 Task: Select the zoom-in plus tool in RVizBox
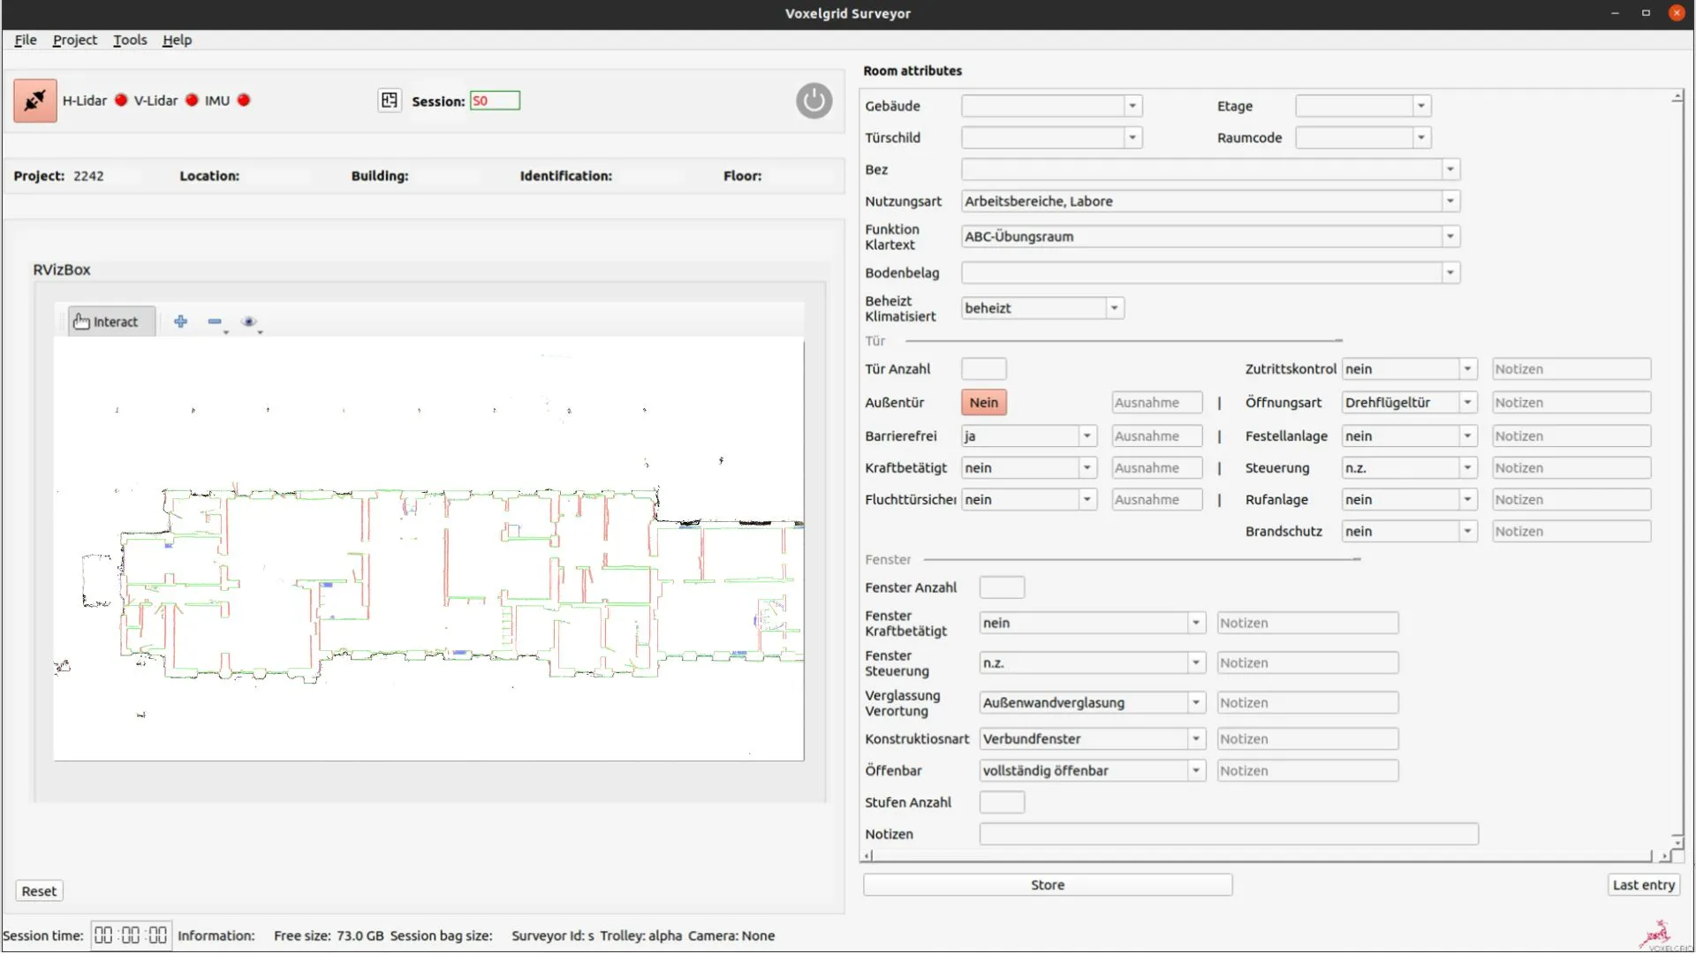click(x=180, y=321)
